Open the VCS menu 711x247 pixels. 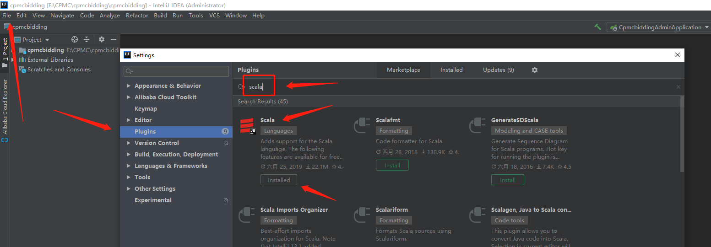pyautogui.click(x=214, y=16)
